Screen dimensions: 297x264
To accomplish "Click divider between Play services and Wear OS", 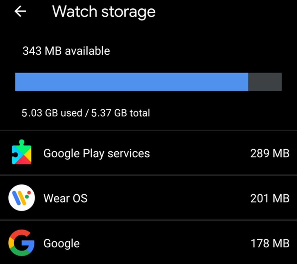I will 148,175.
